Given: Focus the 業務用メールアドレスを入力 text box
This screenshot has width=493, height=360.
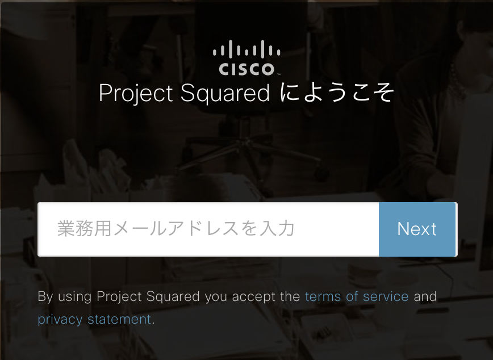Looking at the screenshot, I should (208, 229).
